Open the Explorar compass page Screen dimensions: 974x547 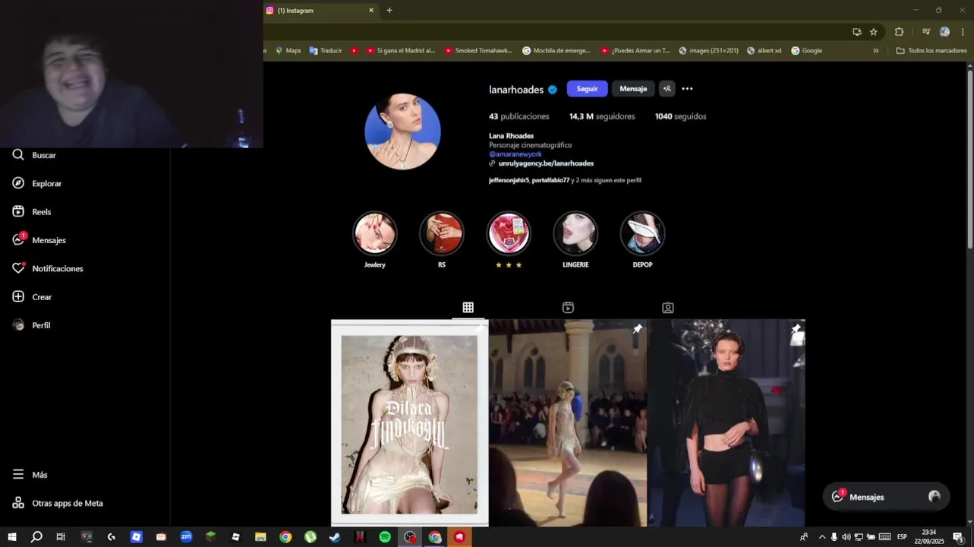tap(36, 183)
